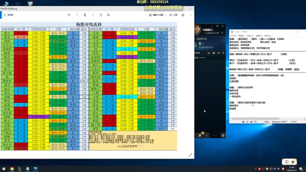Click the print icon in Photos toolbar
Viewport: 306px width, 172px height.
(183, 15)
